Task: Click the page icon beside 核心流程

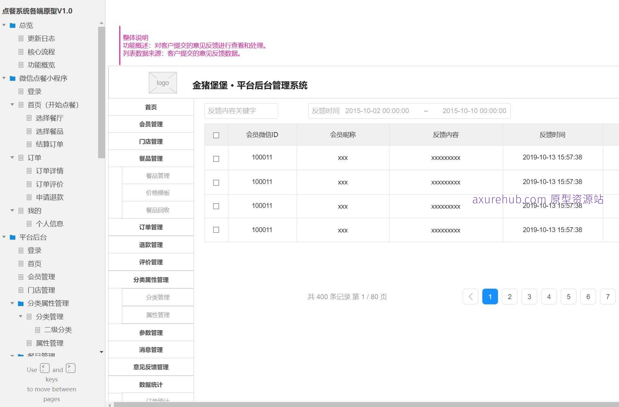Action: 21,52
